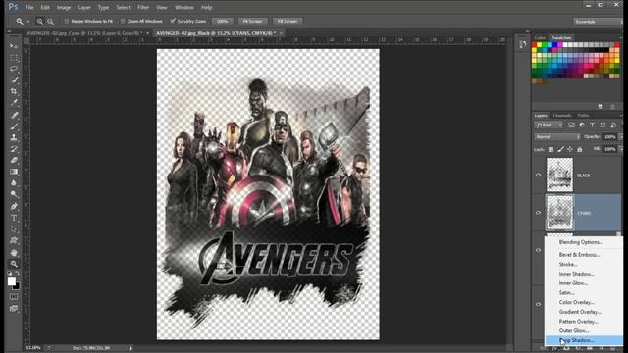Select the Path Selection tool
This screenshot has width=628, height=353.
click(14, 228)
